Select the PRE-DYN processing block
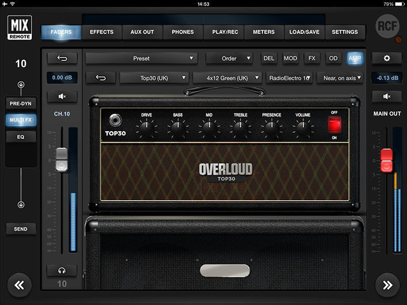 21,103
